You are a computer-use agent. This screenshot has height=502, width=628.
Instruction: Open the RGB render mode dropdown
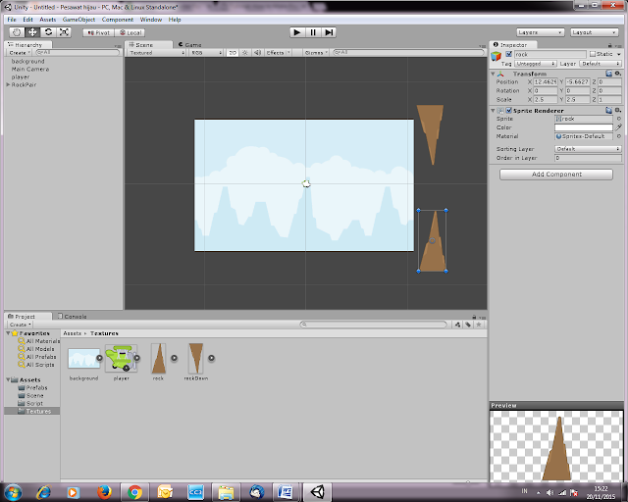(206, 52)
